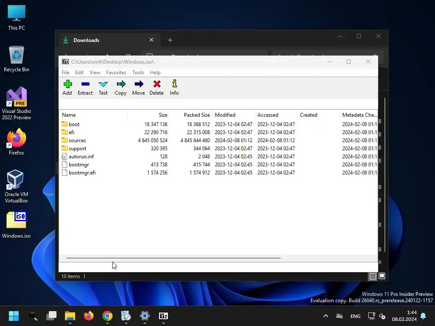435x326 pixels.
Task: Click the 7z icon in the title bar
Action: pyautogui.click(x=65, y=62)
